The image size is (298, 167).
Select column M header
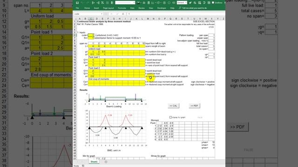click(148, 19)
